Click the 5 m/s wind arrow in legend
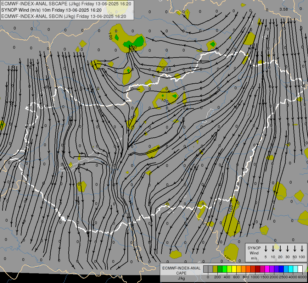 [266, 248]
